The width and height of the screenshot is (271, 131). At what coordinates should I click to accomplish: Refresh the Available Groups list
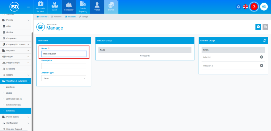pyautogui.click(x=264, y=40)
